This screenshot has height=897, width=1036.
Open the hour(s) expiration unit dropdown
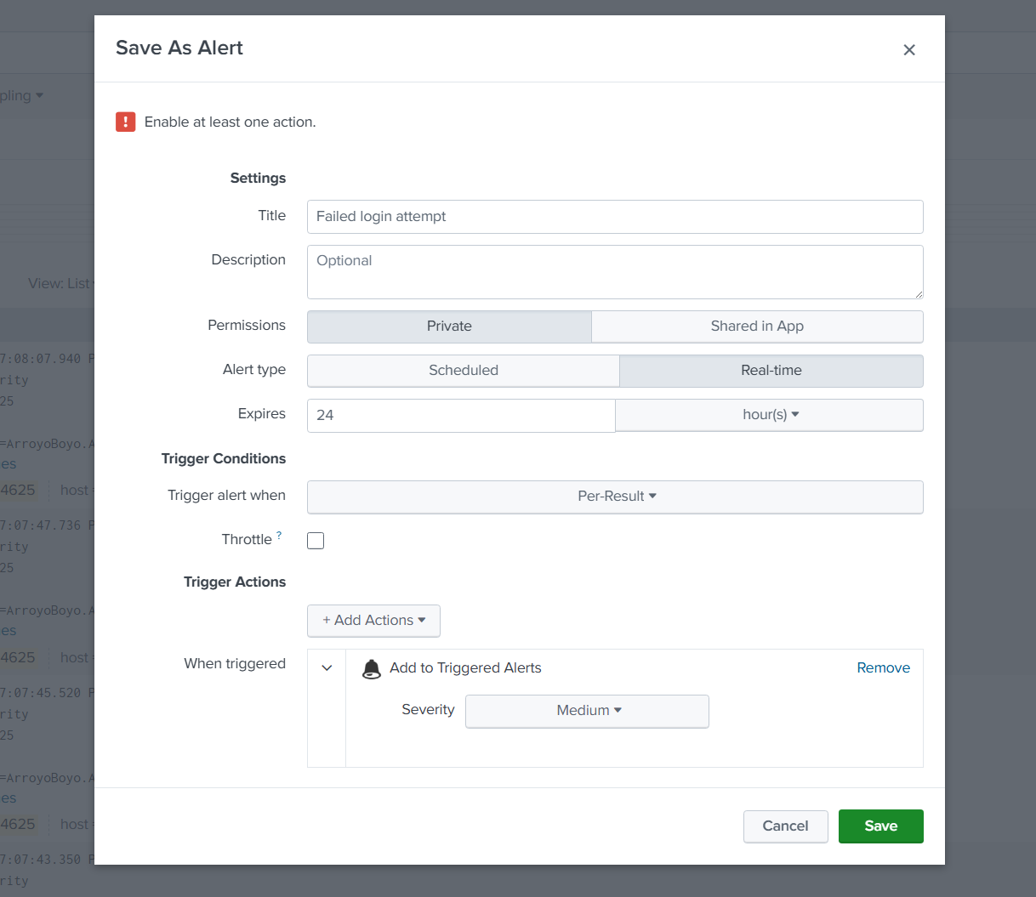pos(768,415)
